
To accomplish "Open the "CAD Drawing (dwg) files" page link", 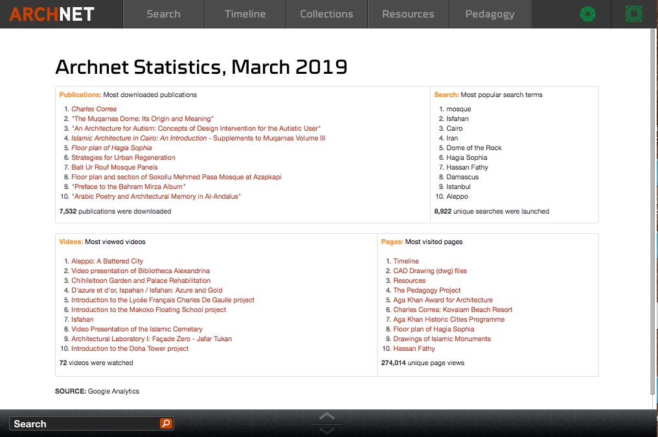I will click(x=429, y=271).
